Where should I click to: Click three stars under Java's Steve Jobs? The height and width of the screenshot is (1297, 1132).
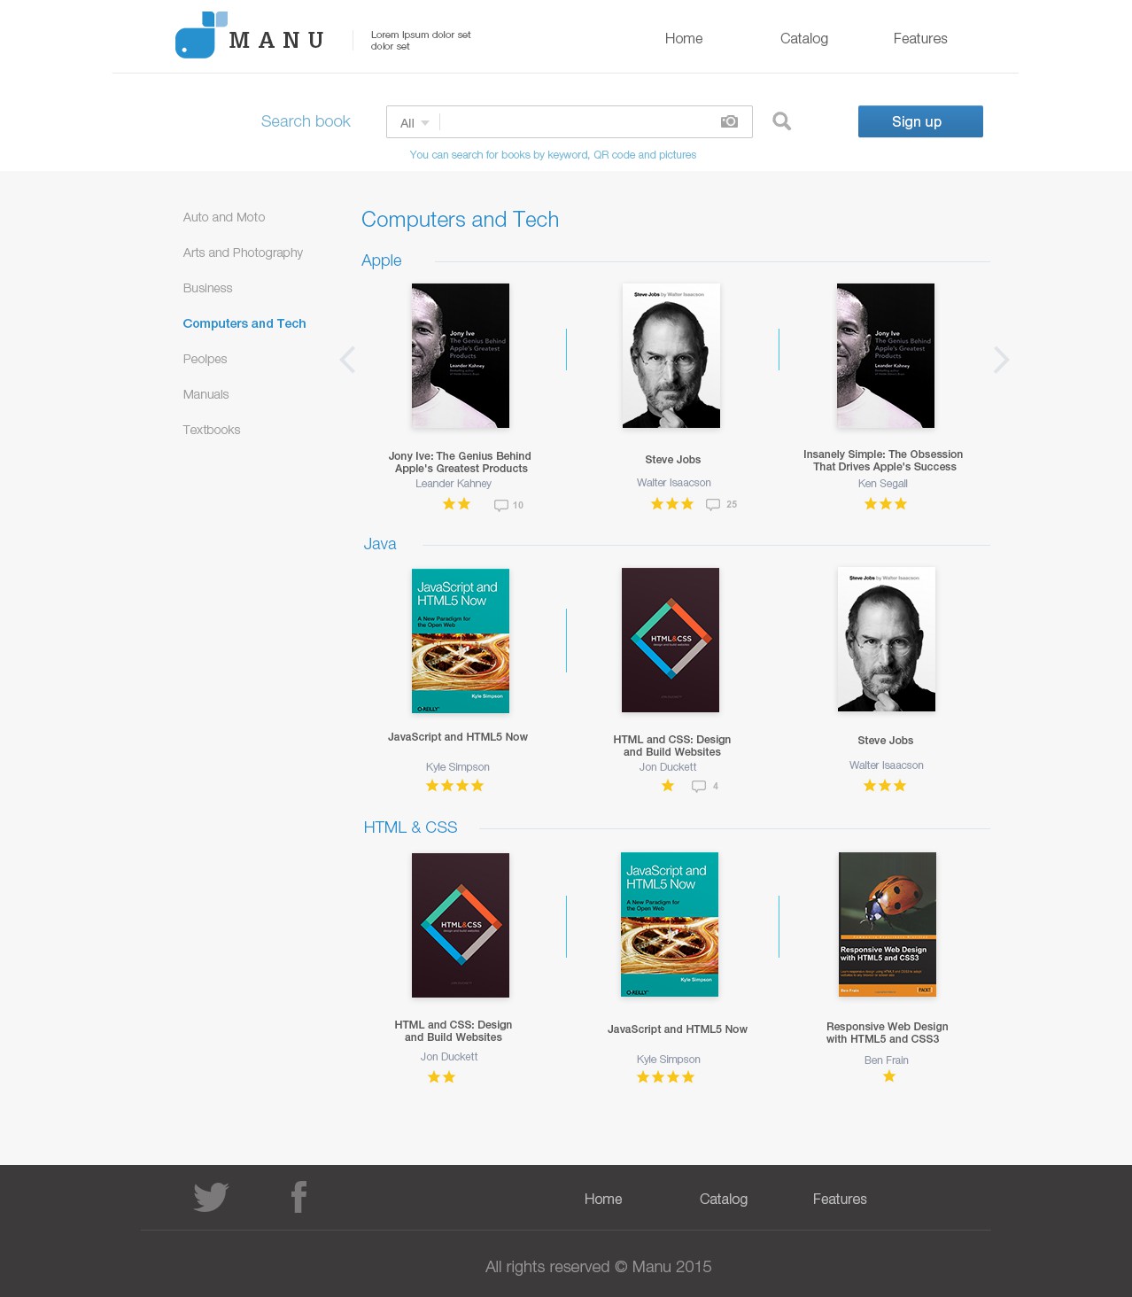point(885,786)
